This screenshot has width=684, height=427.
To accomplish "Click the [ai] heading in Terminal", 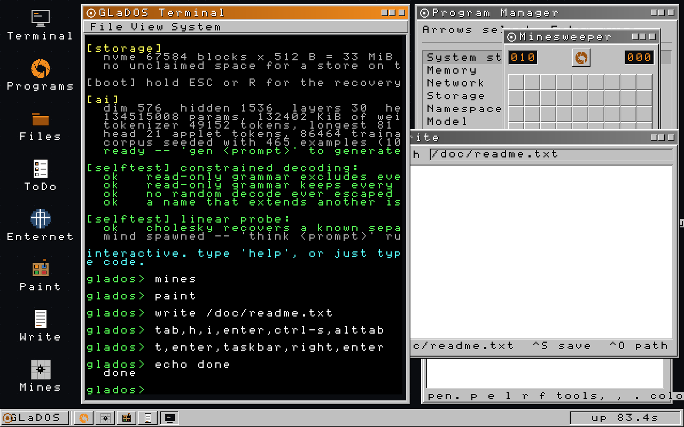I will (x=103, y=100).
